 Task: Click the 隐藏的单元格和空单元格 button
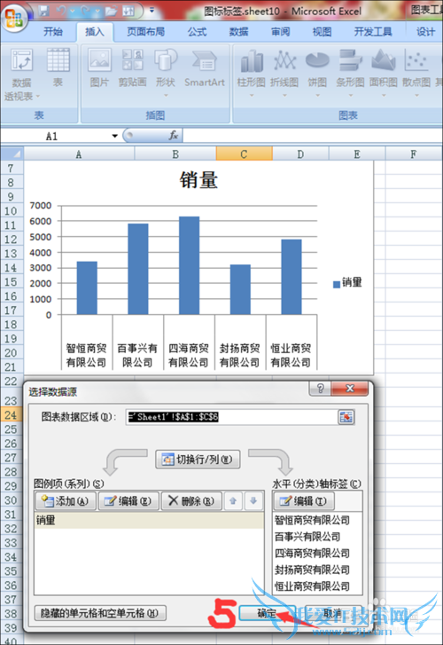tap(100, 613)
